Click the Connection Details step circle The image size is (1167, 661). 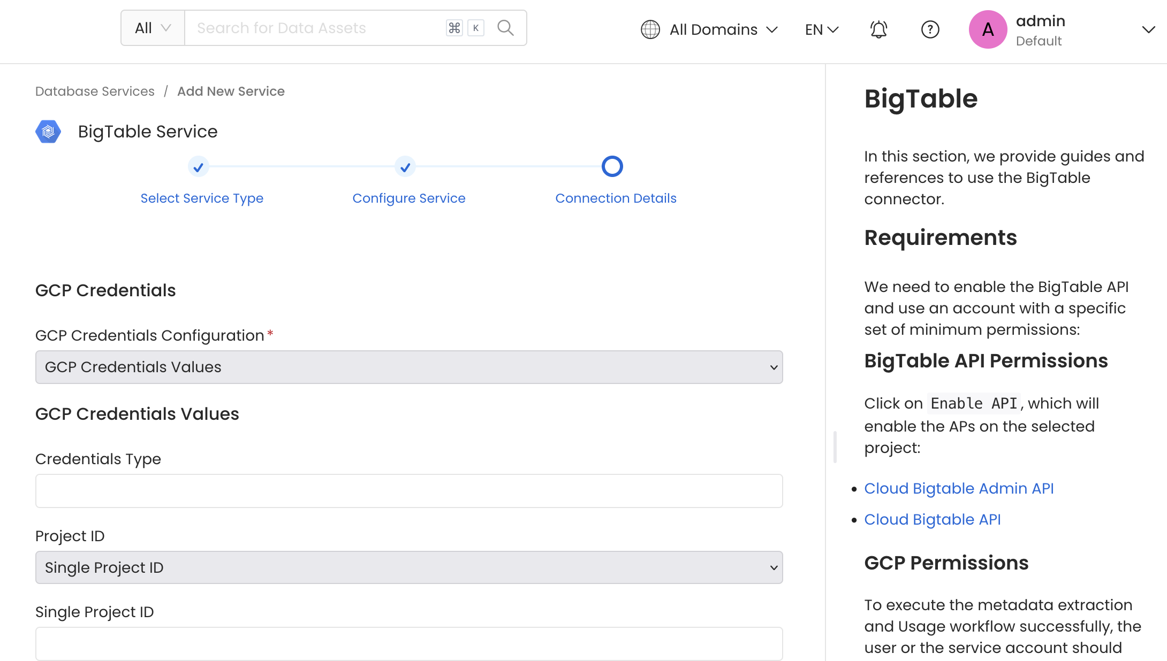tap(613, 166)
